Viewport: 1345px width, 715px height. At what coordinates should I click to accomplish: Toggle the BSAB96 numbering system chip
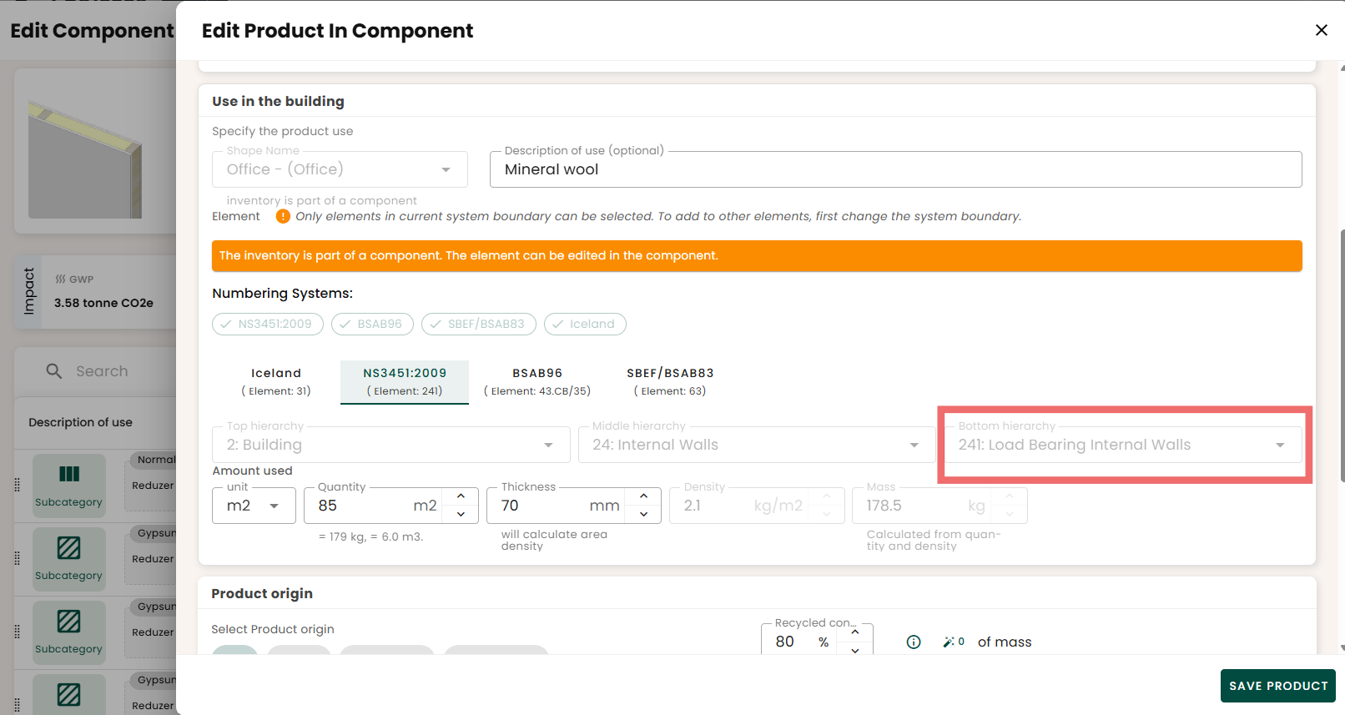coord(372,324)
